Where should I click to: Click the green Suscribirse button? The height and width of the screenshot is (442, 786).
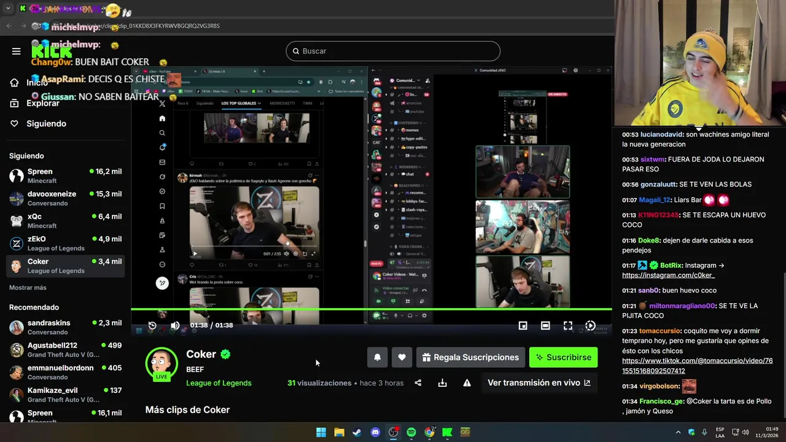[x=563, y=357]
